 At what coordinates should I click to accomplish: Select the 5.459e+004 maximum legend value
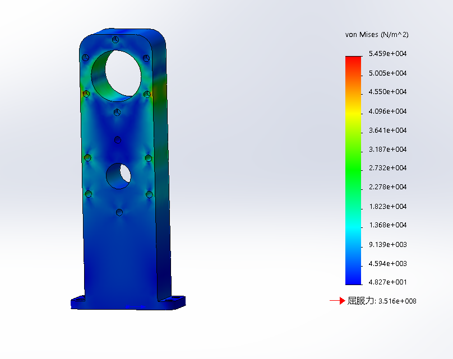(x=388, y=54)
